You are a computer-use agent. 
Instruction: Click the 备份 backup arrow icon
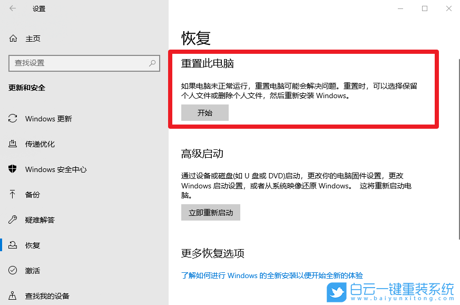click(12, 194)
